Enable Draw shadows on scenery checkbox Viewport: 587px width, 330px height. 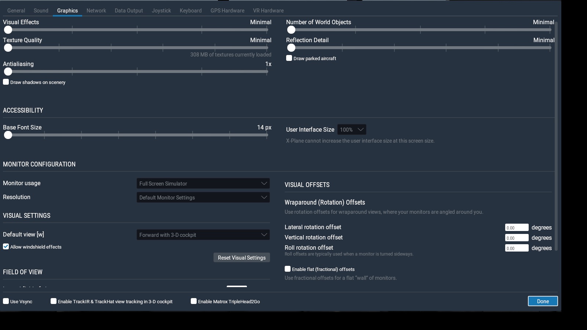click(6, 82)
